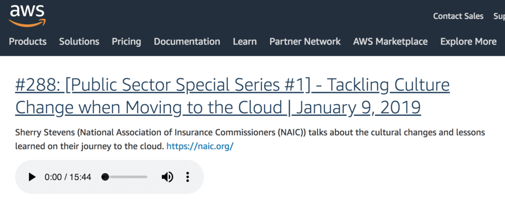The width and height of the screenshot is (505, 209).
Task: Click the 0:00 / 15:44 time display
Action: [x=68, y=177]
